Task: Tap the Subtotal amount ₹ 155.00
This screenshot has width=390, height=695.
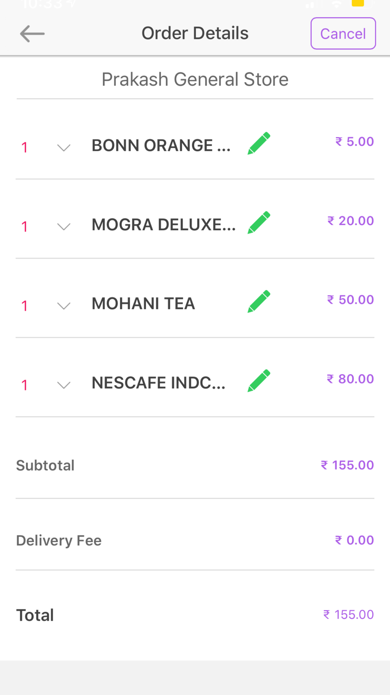Action: [347, 465]
